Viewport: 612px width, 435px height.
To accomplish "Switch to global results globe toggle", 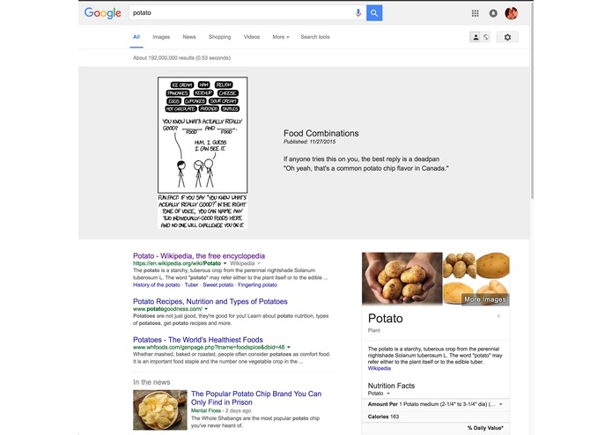I will pos(485,37).
